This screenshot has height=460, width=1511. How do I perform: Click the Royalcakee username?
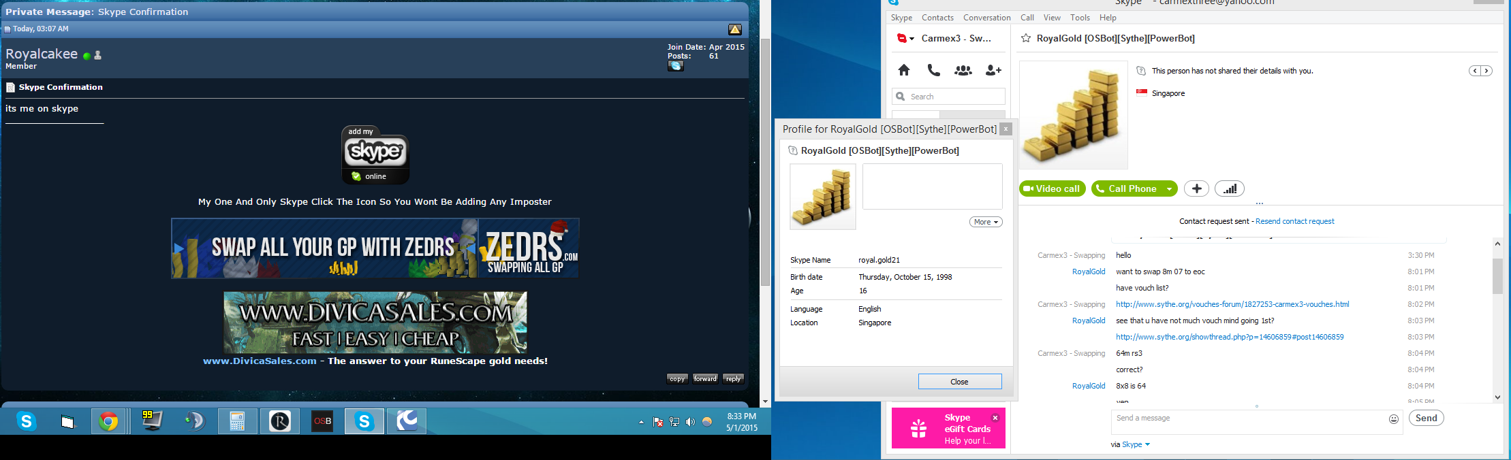click(x=42, y=54)
